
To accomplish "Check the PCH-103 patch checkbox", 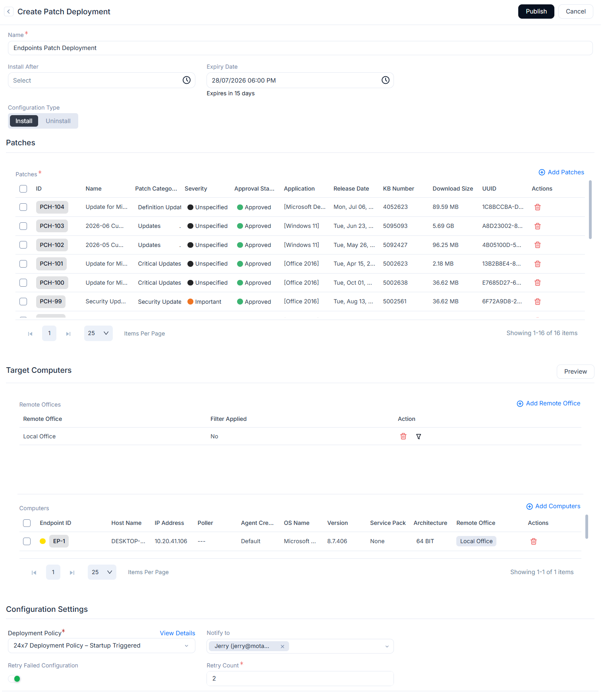I will click(23, 226).
